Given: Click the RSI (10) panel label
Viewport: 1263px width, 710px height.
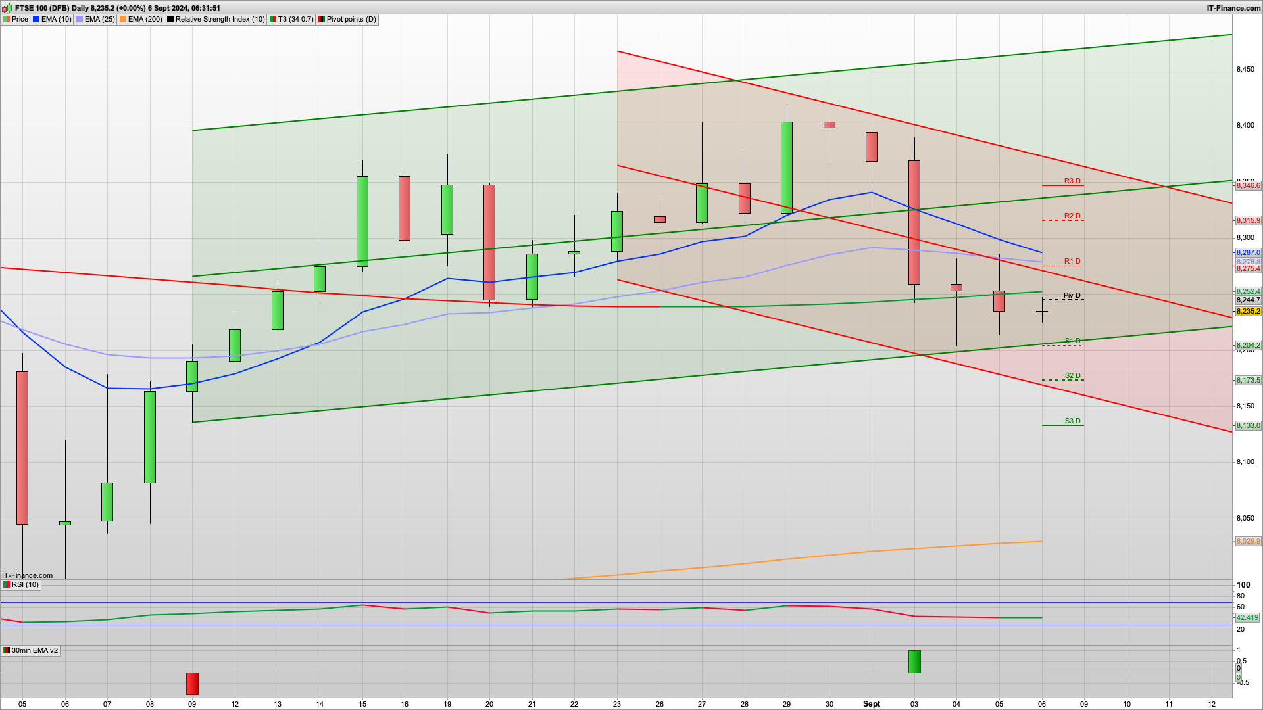Looking at the screenshot, I should [21, 584].
